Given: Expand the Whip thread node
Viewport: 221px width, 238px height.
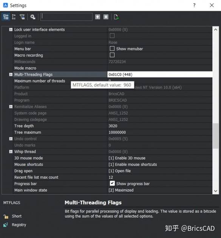Looking at the screenshot, I should (11, 151).
